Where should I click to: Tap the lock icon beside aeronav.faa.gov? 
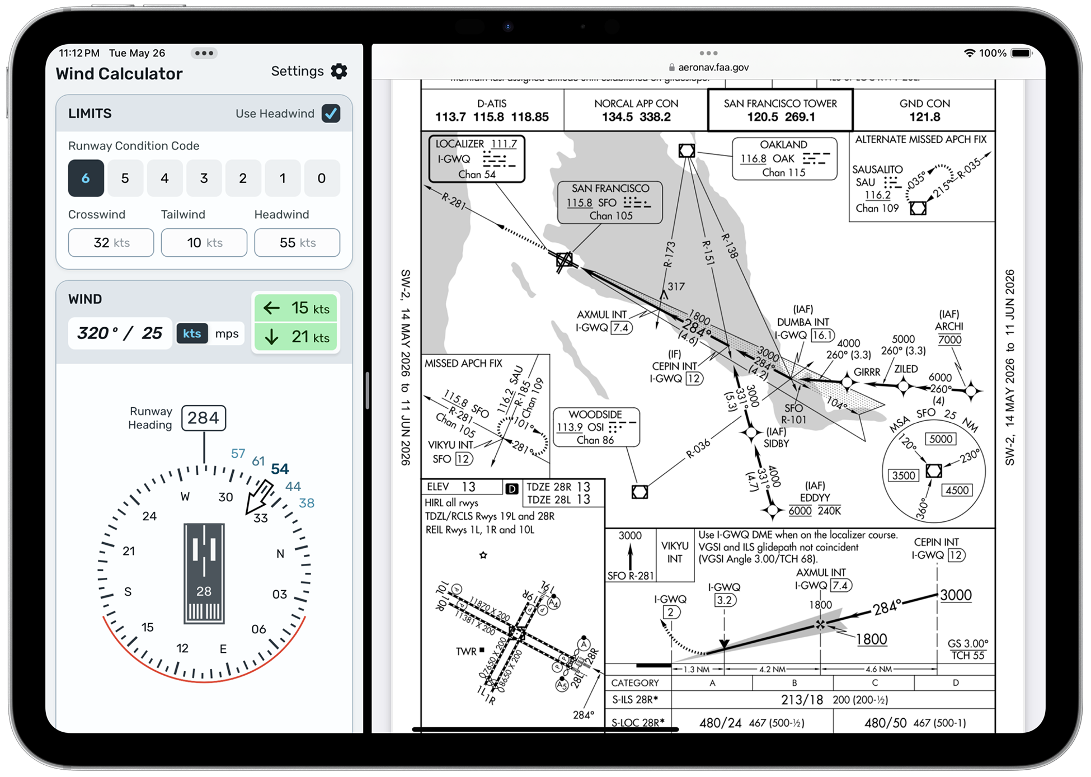pyautogui.click(x=672, y=67)
